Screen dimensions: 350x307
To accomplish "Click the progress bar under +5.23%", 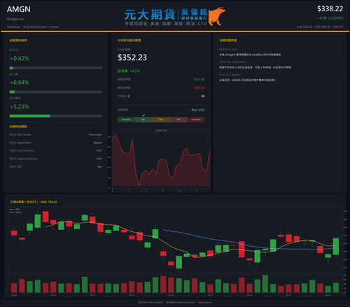I will point(56,116).
